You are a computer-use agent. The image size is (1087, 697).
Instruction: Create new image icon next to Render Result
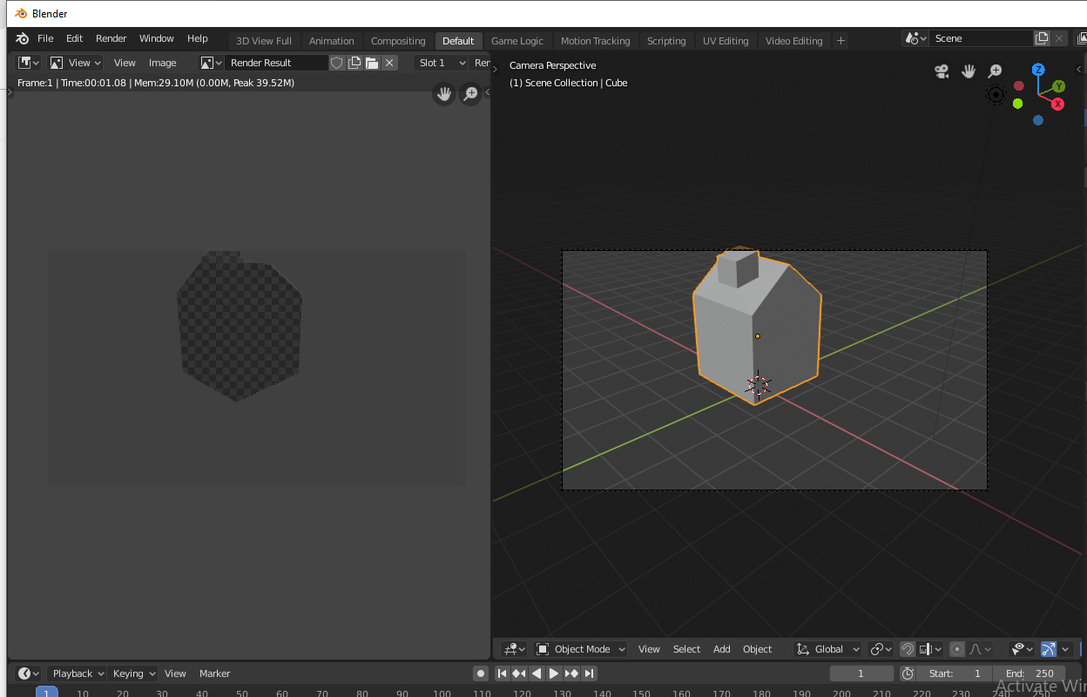point(354,63)
